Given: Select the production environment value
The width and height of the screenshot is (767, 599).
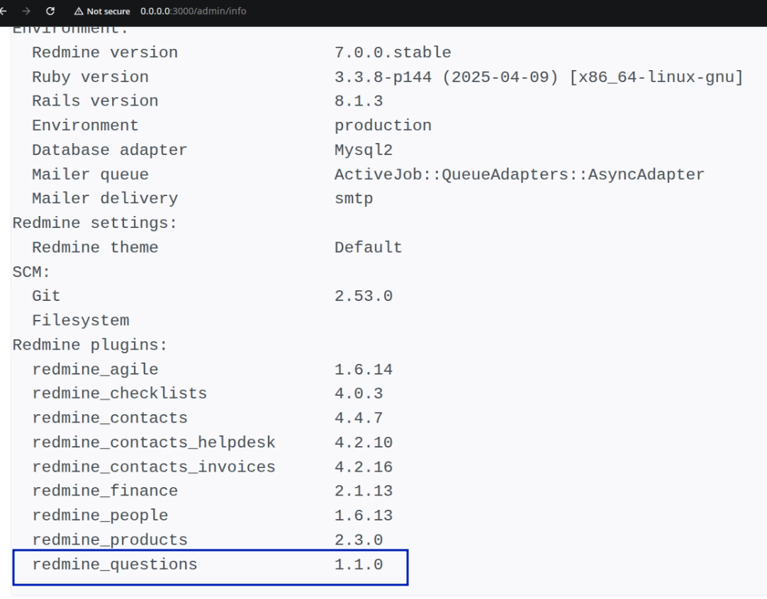Looking at the screenshot, I should (383, 125).
